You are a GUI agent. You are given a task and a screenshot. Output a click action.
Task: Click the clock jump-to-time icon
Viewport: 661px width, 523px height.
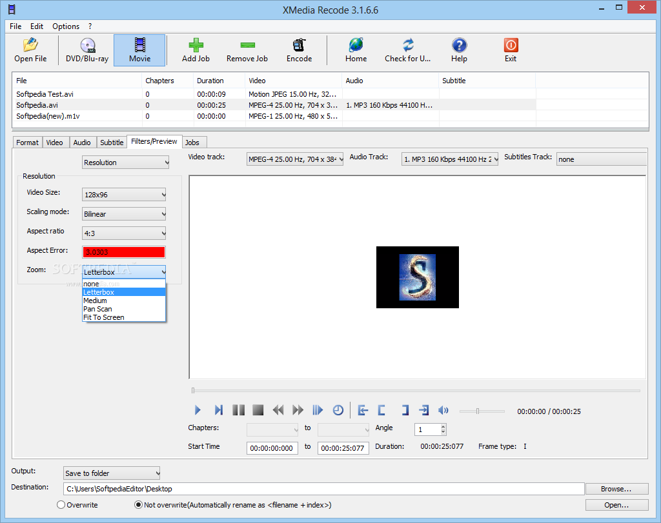(x=338, y=410)
